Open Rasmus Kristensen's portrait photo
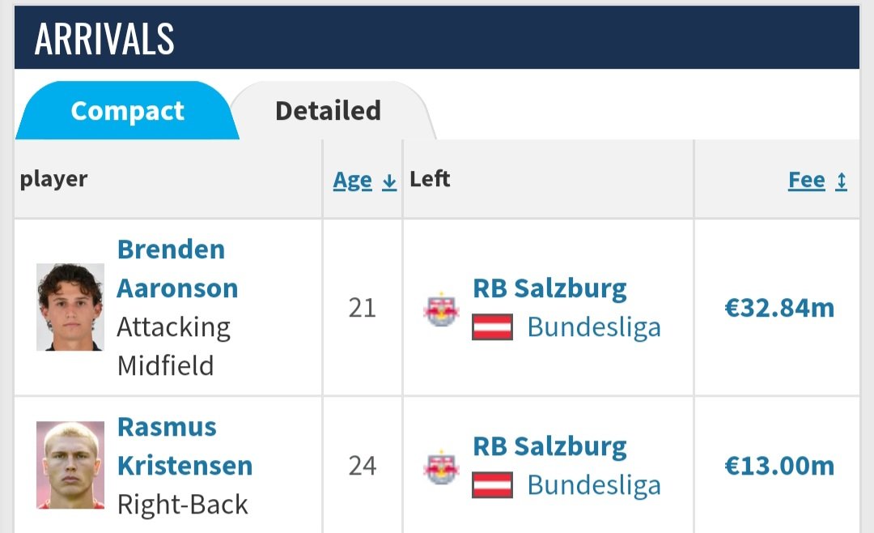 point(70,465)
